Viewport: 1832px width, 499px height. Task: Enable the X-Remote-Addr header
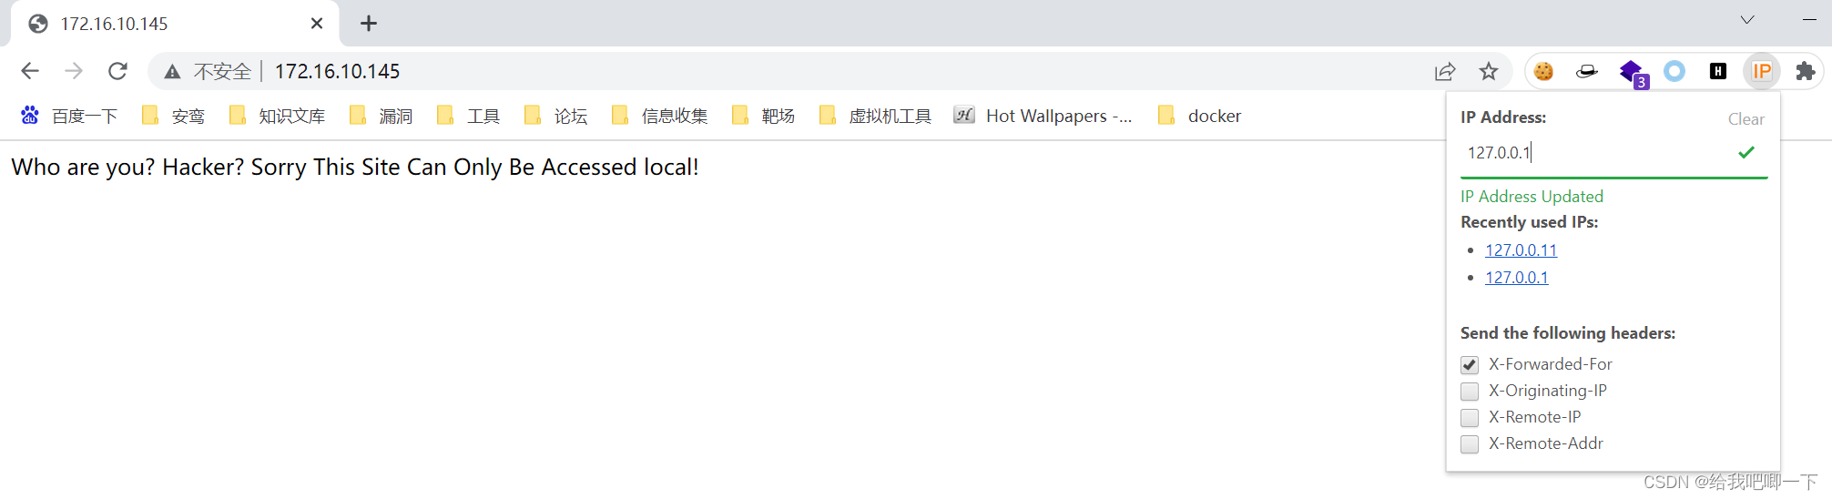tap(1470, 444)
